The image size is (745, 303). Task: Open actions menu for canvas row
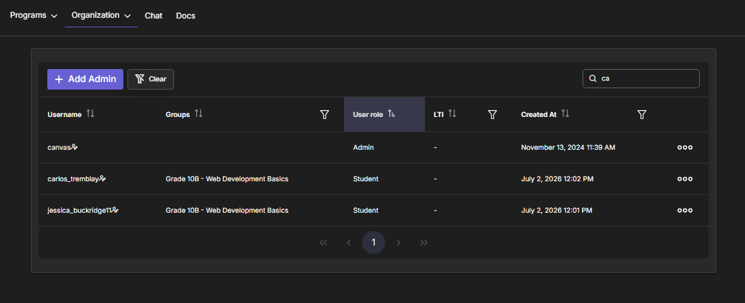click(x=685, y=148)
